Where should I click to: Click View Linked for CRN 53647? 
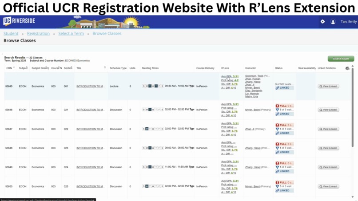[x=328, y=129]
